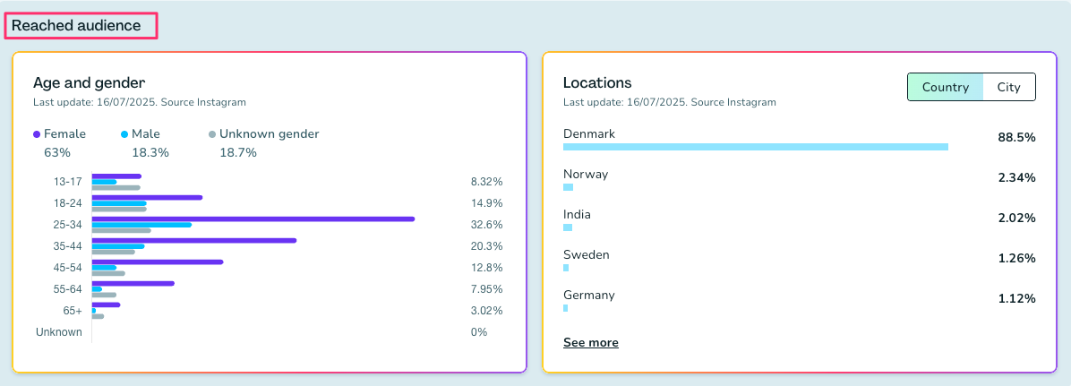Select the India country label
Image resolution: width=1071 pixels, height=386 pixels.
(577, 214)
